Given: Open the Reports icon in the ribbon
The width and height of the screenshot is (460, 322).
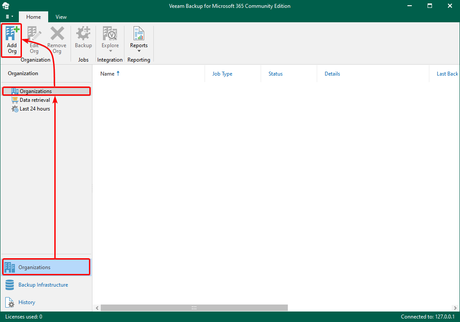Looking at the screenshot, I should [139, 33].
